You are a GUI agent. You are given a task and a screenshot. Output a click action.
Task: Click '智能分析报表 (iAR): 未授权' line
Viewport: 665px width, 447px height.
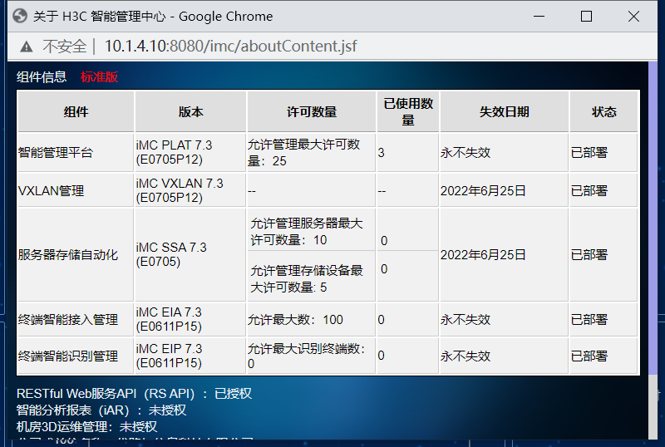[101, 410]
